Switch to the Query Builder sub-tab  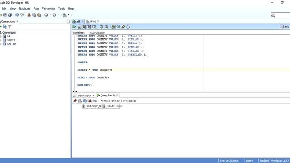coord(97,33)
